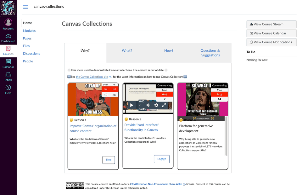Click the Fred button on Reason 1 card
The image size is (302, 195).
109,160
